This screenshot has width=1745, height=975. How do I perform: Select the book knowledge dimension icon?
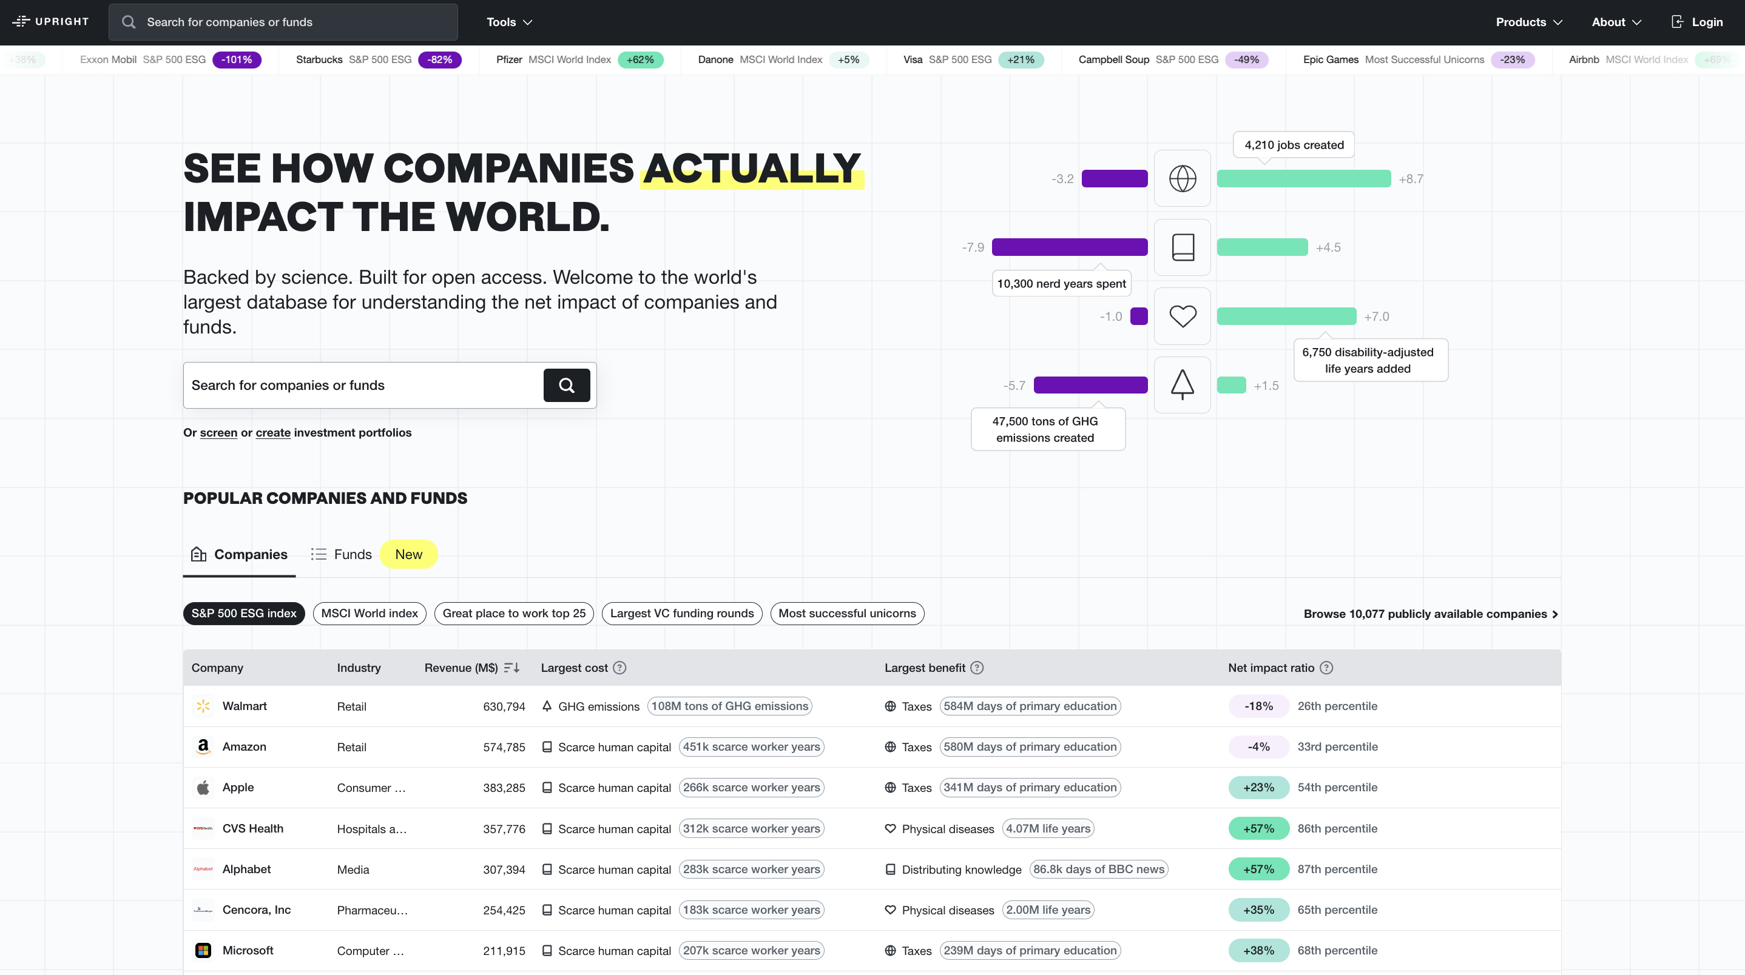point(1182,247)
